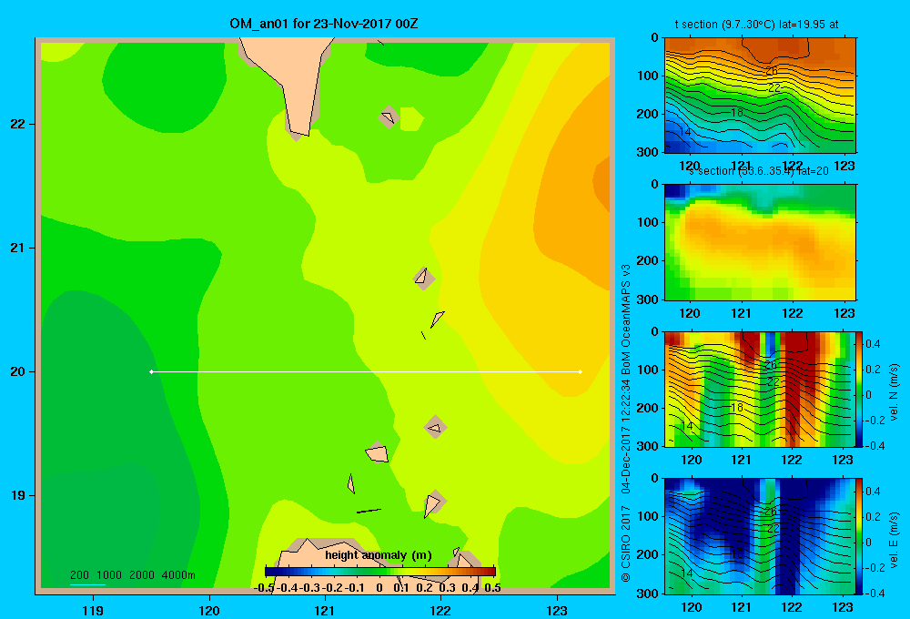Click the 'vel. N (m/s)' axis label
The height and width of the screenshot is (619, 910).
[x=894, y=392]
